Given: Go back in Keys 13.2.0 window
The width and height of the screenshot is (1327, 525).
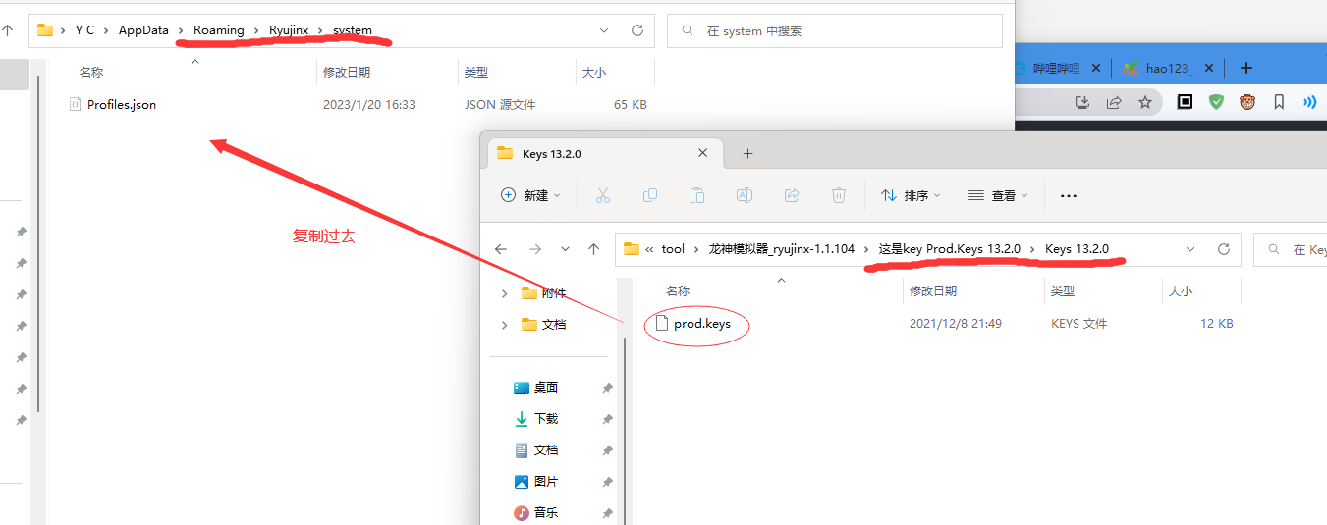Looking at the screenshot, I should 501,249.
